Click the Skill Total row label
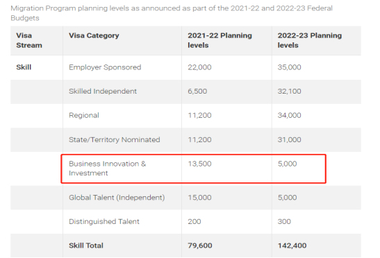Viewport: 380px width, 258px height. tap(86, 246)
